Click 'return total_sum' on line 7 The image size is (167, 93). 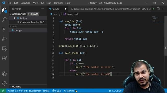pyautogui.click(x=76, y=39)
